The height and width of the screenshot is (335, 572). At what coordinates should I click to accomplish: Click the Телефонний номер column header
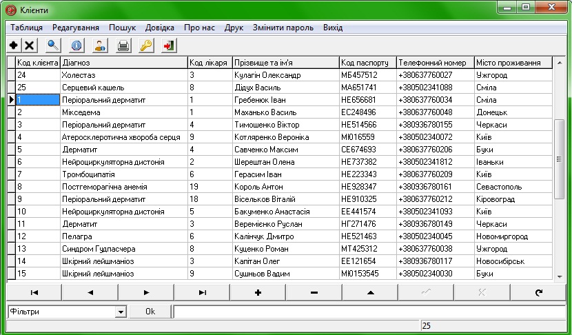pos(436,63)
